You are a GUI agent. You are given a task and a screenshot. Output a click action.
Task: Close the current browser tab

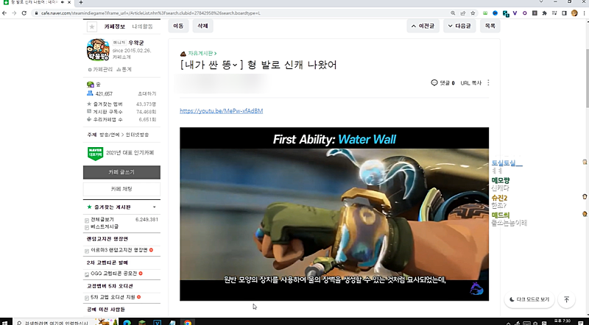coord(69,2)
